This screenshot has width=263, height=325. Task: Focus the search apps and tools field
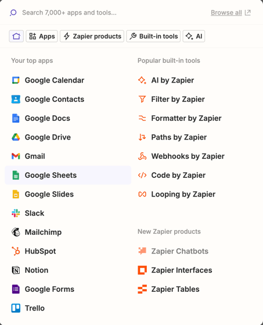click(110, 13)
